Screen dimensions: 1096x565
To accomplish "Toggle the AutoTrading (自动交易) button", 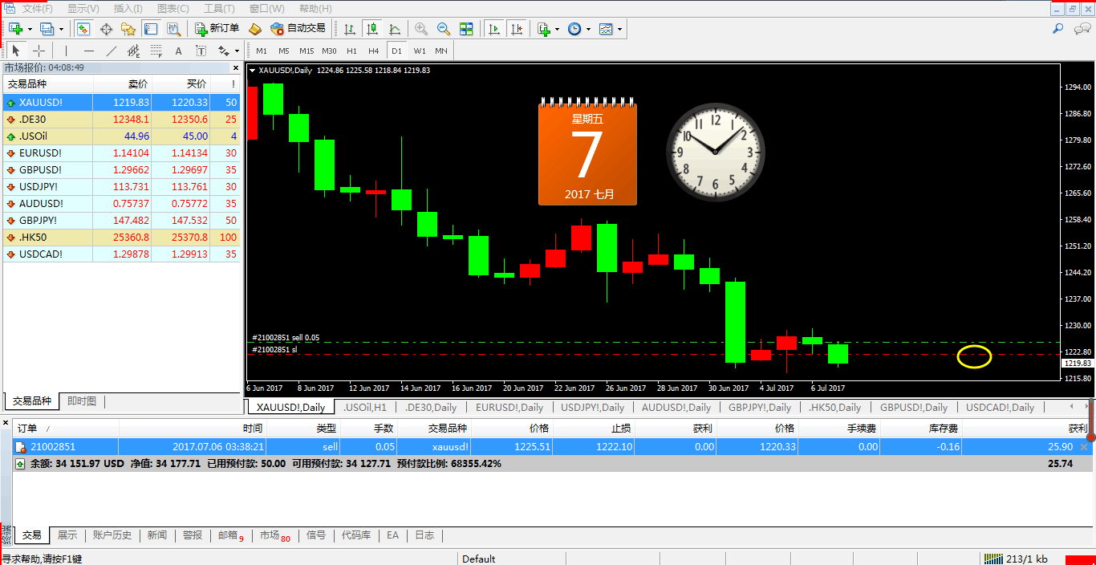I will tap(298, 29).
